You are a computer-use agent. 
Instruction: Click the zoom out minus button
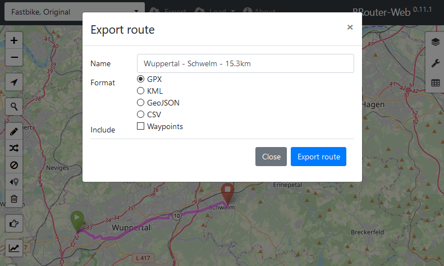[14, 57]
